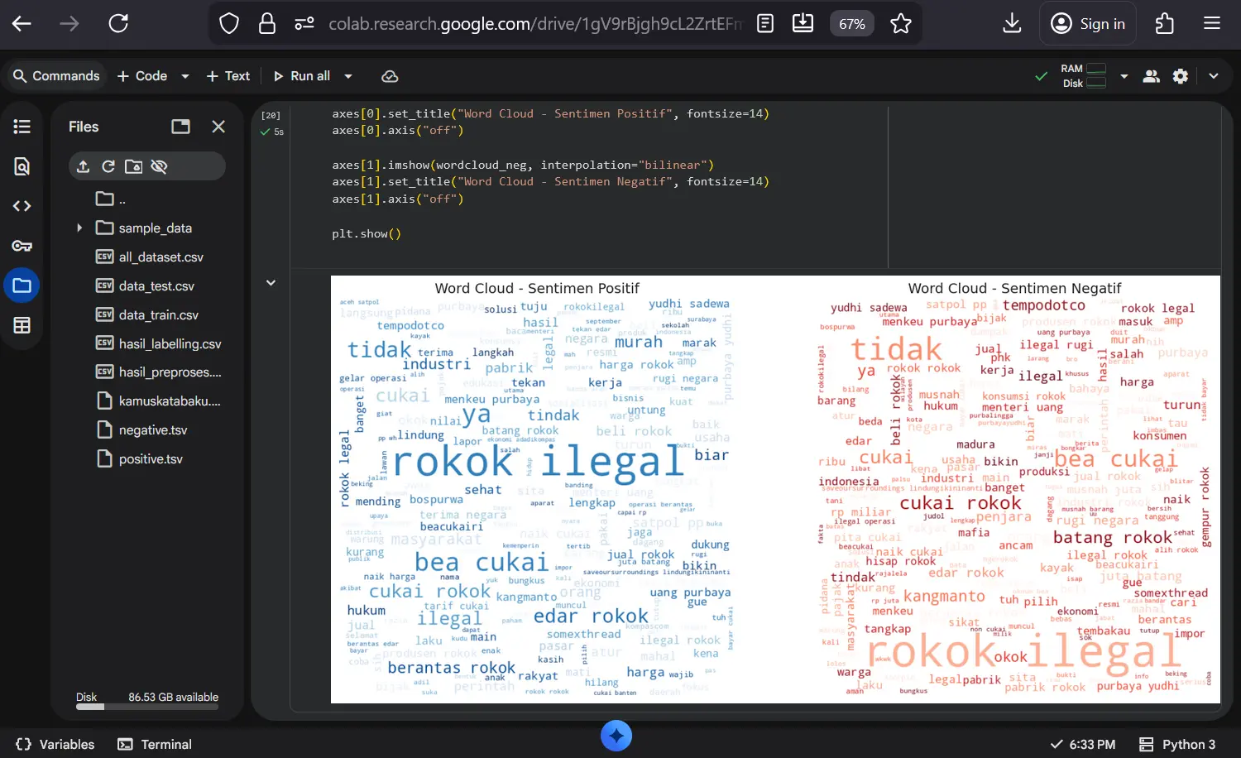Upload a file to the Files panel
Image resolution: width=1241 pixels, height=758 pixels.
click(83, 166)
